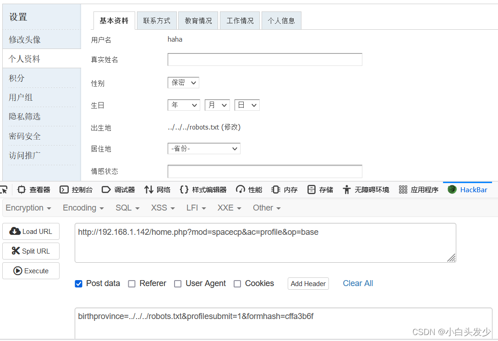Grab the URL textarea resize handle

coord(452,258)
